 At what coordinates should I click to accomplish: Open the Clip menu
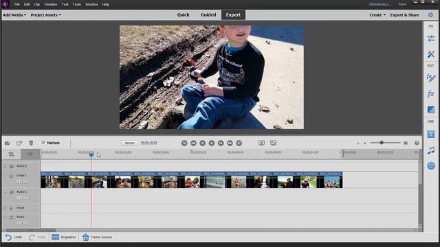click(36, 4)
